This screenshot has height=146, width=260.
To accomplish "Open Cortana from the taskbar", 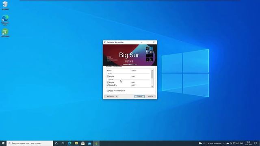I will coord(56,143).
